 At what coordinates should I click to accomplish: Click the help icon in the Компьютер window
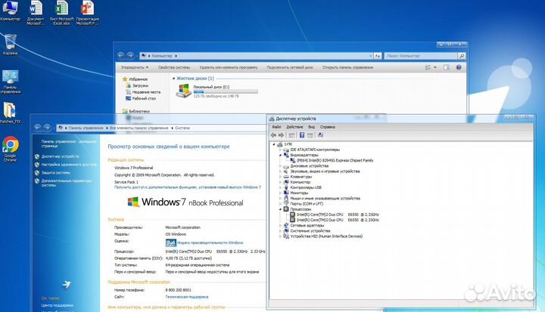pyautogui.click(x=459, y=67)
